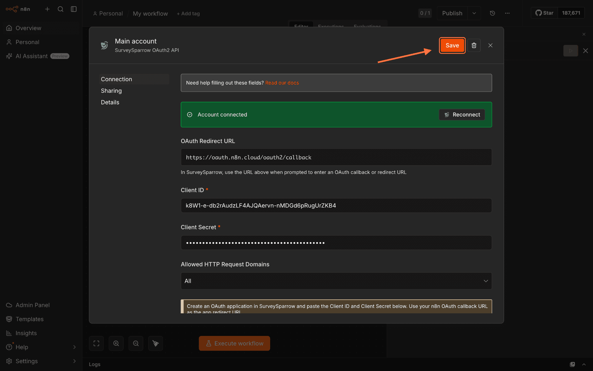Click the Publish button

point(452,13)
